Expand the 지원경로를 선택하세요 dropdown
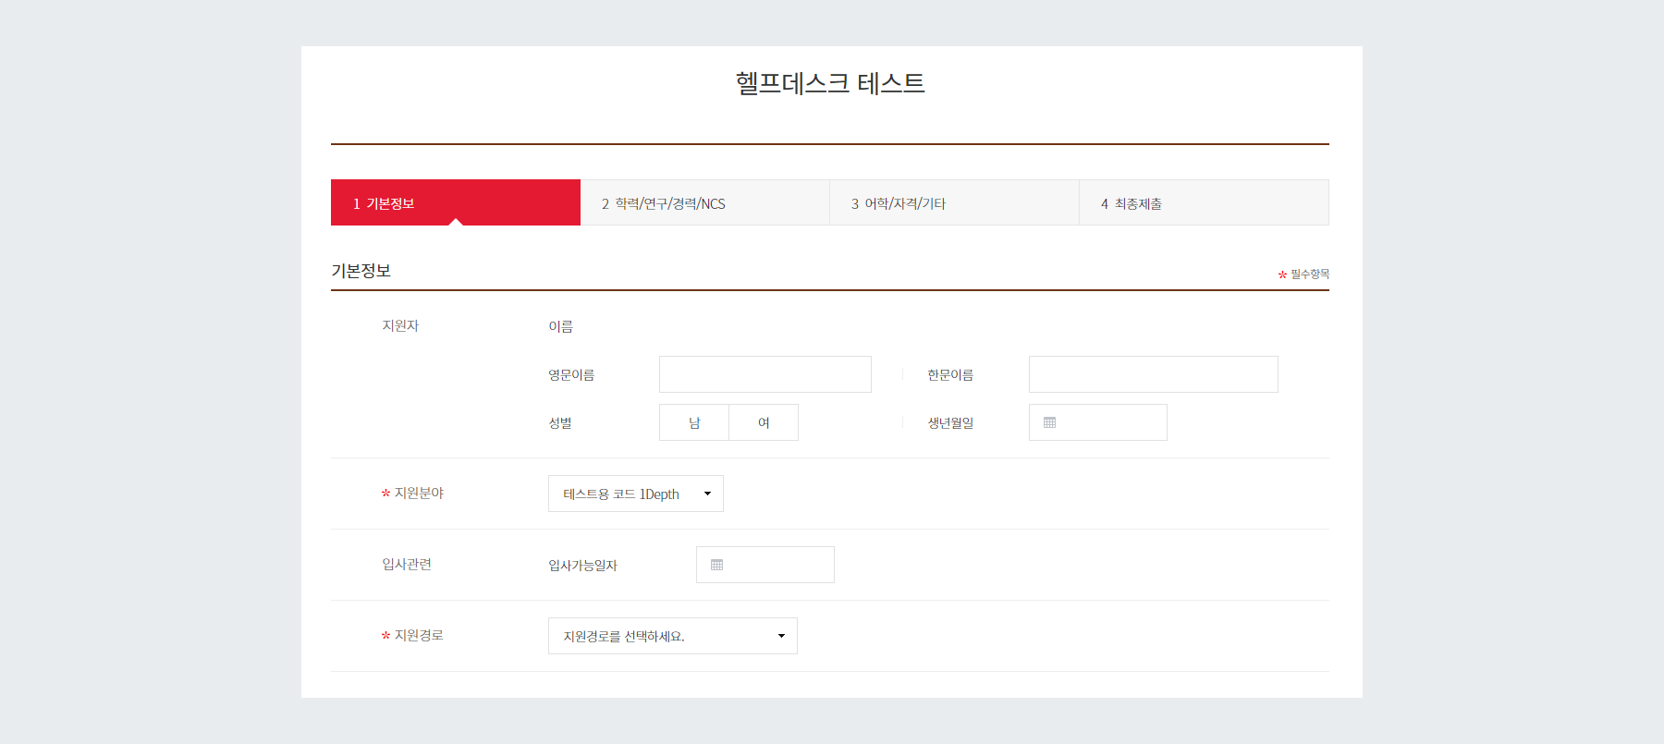1664x744 pixels. pyautogui.click(x=673, y=636)
